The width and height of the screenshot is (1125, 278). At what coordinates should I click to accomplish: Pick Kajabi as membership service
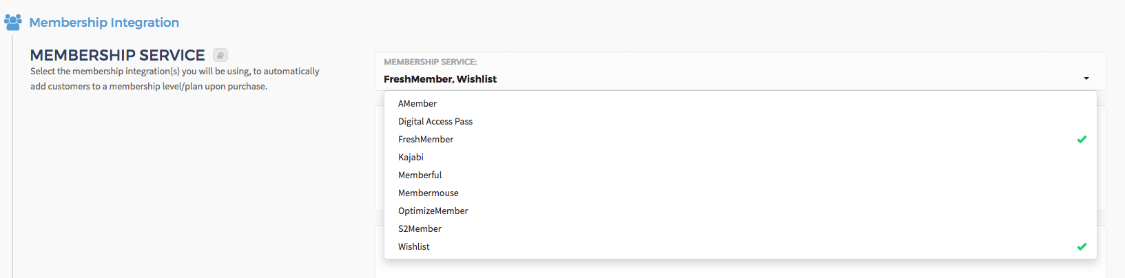coord(740,157)
